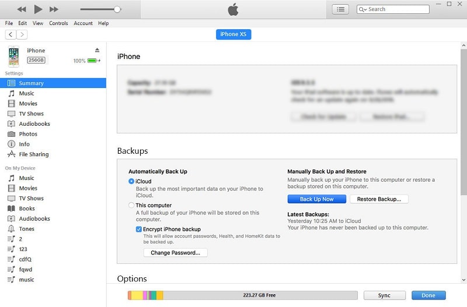The image size is (467, 307).
Task: Open the Controls menu
Action: (58, 23)
